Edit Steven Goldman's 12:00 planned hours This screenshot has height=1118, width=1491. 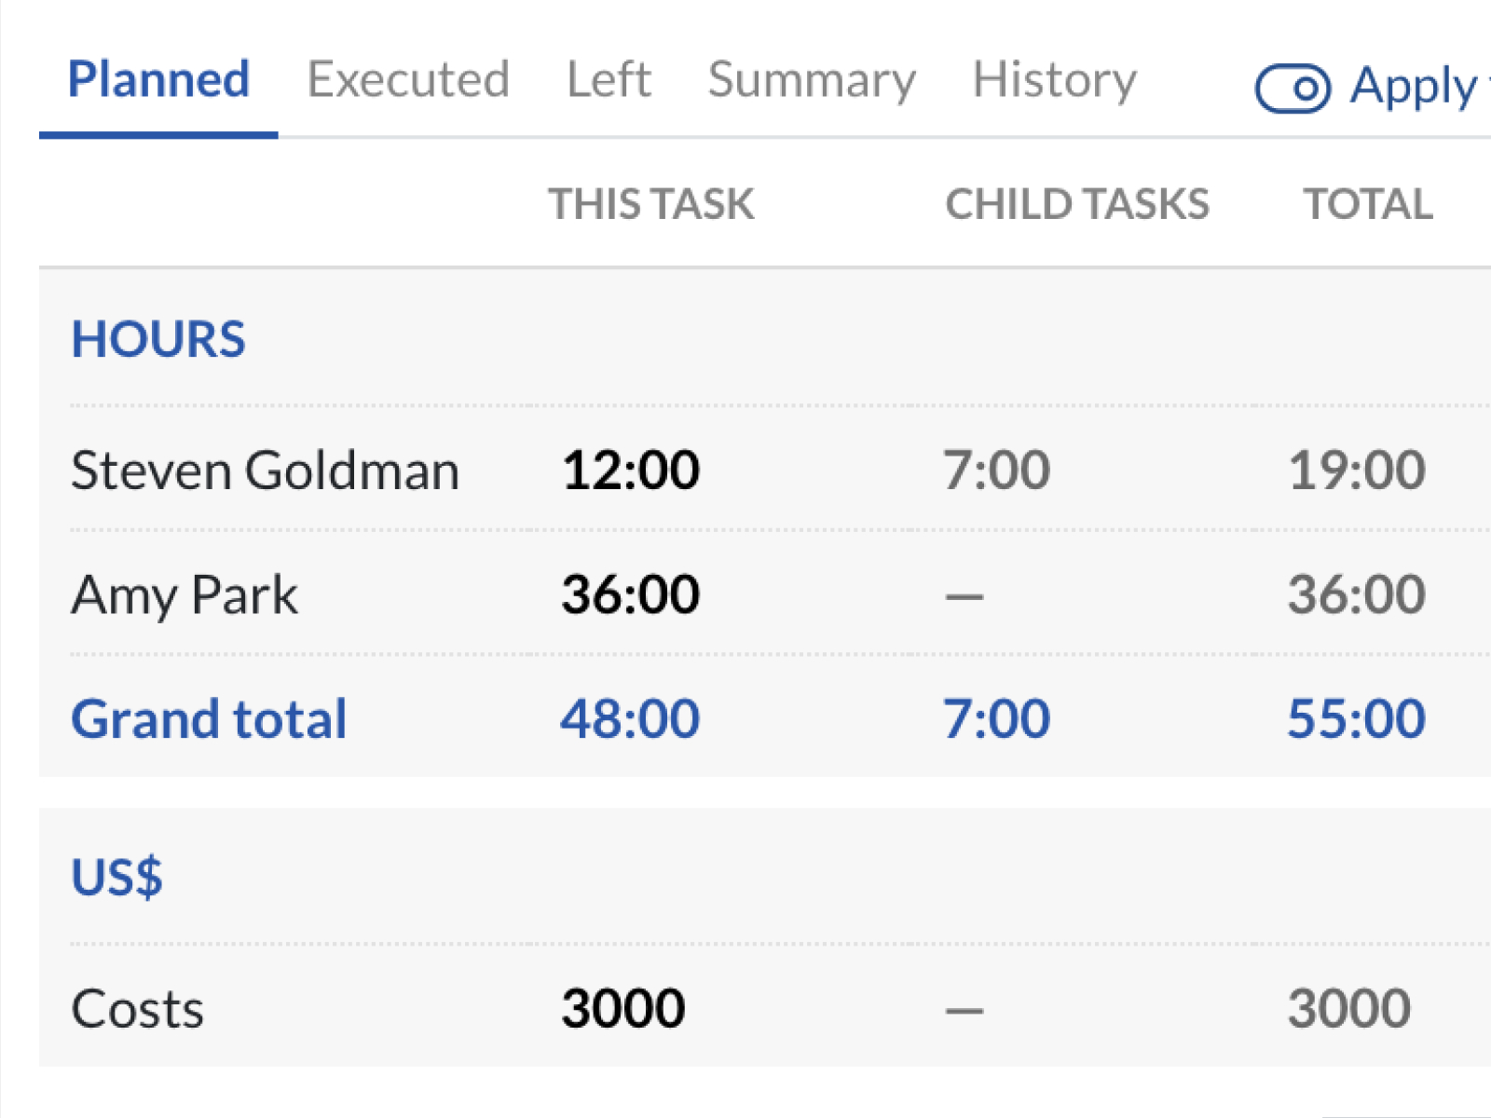631,470
